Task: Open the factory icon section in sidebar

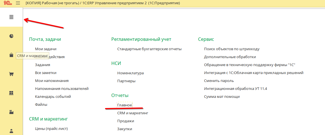Action: (11, 112)
